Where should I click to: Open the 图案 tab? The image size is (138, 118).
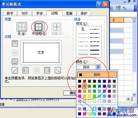[69, 14]
